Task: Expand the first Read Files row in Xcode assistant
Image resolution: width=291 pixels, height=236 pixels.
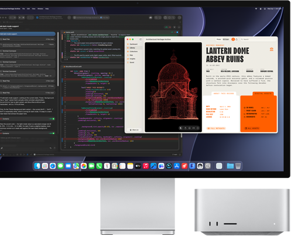Action: pyautogui.click(x=28, y=39)
